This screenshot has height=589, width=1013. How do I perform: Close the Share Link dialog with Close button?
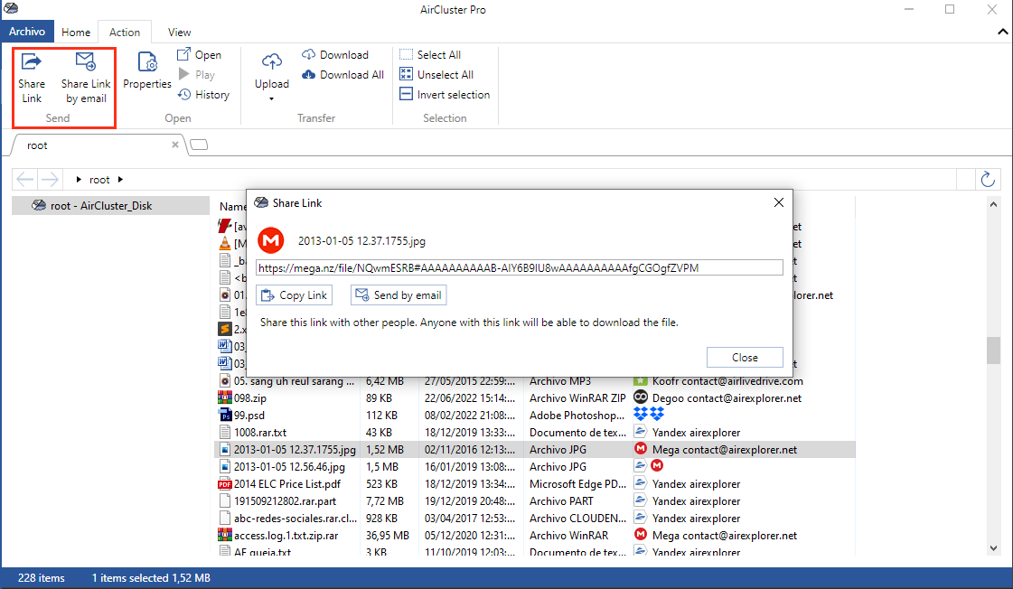point(745,357)
